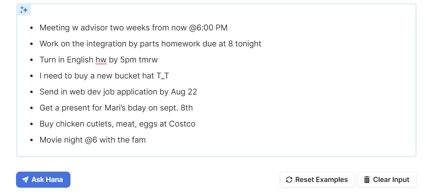Click the trash can icon on Clear Input
The image size is (425, 195).
pyautogui.click(x=367, y=180)
